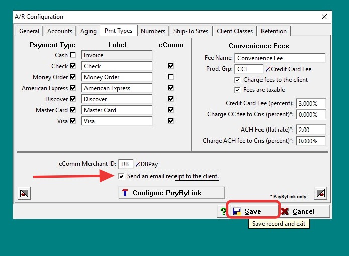Viewport: 349px width, 256px height.
Task: Click the Check label field
Action: pos(117,66)
